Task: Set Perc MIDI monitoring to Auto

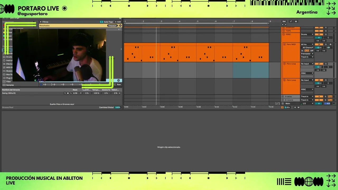Action: tap(307, 51)
